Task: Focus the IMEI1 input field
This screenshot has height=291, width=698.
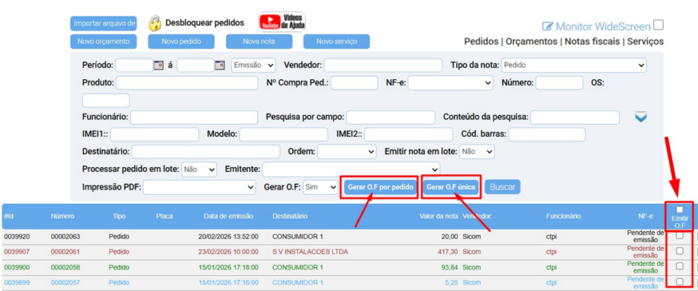Action: [154, 134]
